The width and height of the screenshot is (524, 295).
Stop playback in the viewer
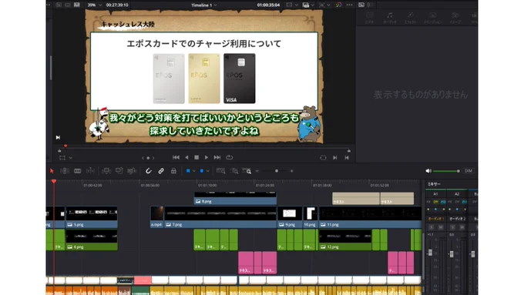[196, 157]
